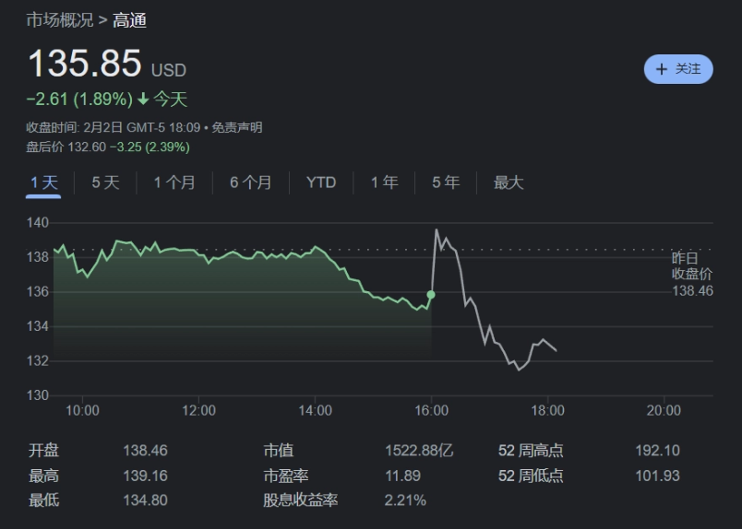
Task: Click the 市盈率 value 11.89
Action: coord(402,476)
